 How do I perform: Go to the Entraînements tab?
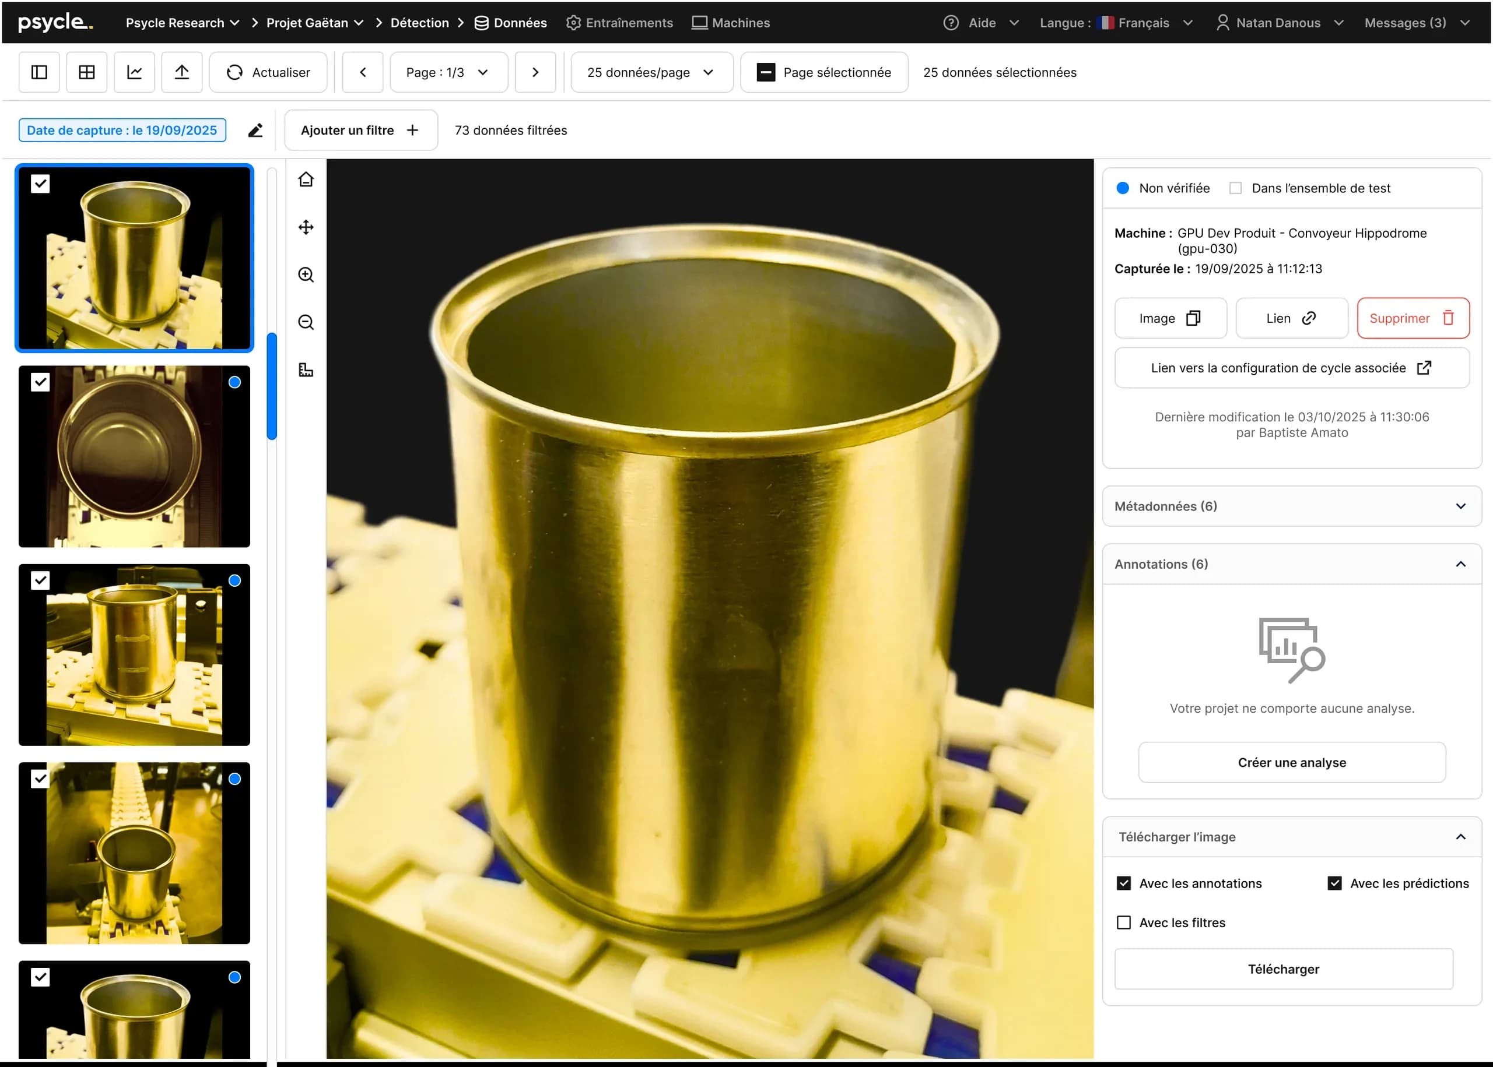click(619, 23)
